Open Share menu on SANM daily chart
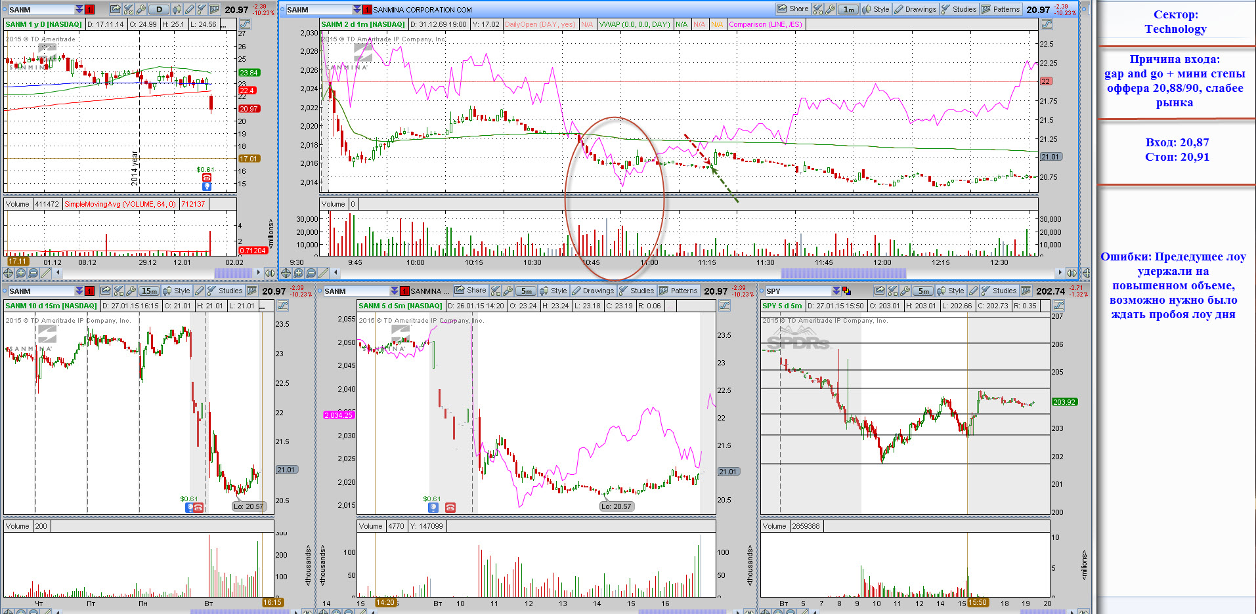Screen dimensions: 1256x614 click(116, 9)
